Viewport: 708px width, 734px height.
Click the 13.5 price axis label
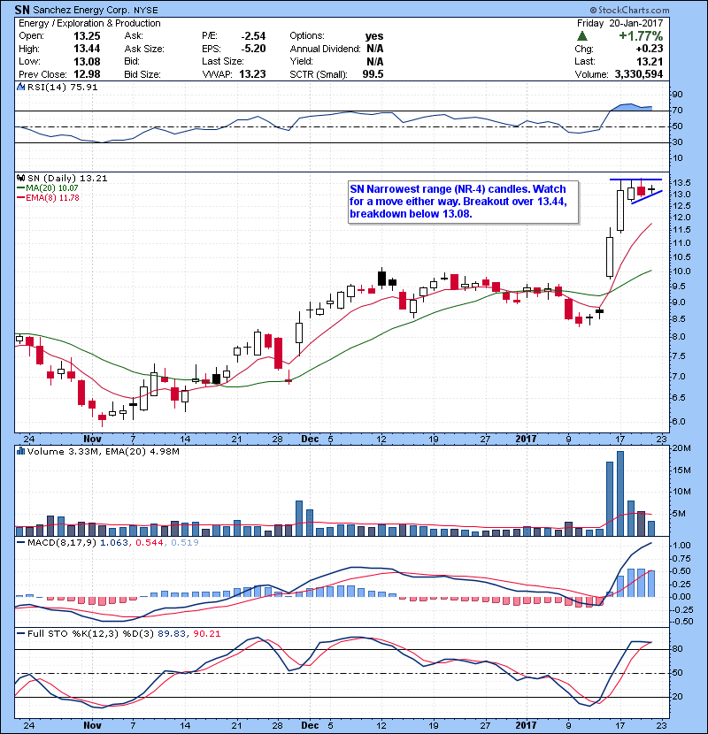coord(681,182)
